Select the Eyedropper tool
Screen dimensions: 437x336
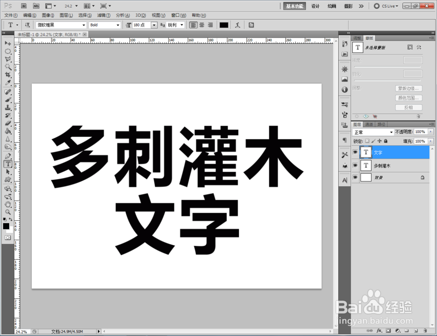coord(8,82)
